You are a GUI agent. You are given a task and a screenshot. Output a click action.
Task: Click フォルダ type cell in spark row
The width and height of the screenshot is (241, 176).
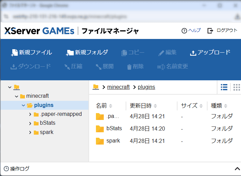click(x=222, y=141)
